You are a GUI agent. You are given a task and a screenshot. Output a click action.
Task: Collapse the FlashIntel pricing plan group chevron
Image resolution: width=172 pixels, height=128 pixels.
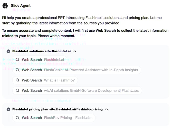(107, 109)
